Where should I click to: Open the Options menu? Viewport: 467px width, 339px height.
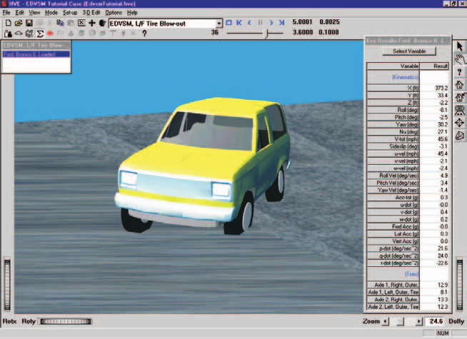coord(114,13)
